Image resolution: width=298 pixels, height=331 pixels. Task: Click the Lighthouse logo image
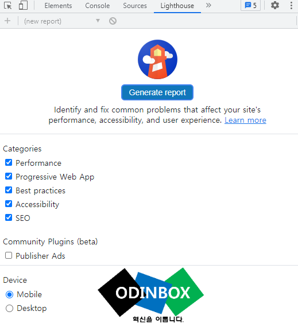click(x=157, y=59)
